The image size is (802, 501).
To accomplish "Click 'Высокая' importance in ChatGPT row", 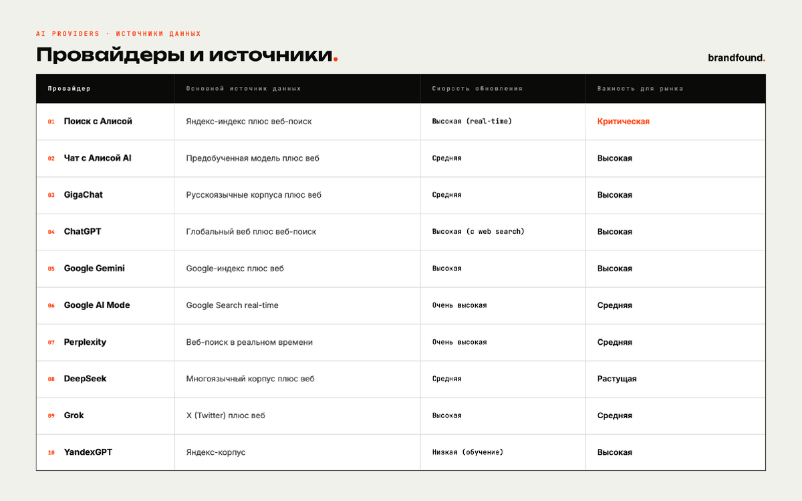I will click(x=615, y=232).
